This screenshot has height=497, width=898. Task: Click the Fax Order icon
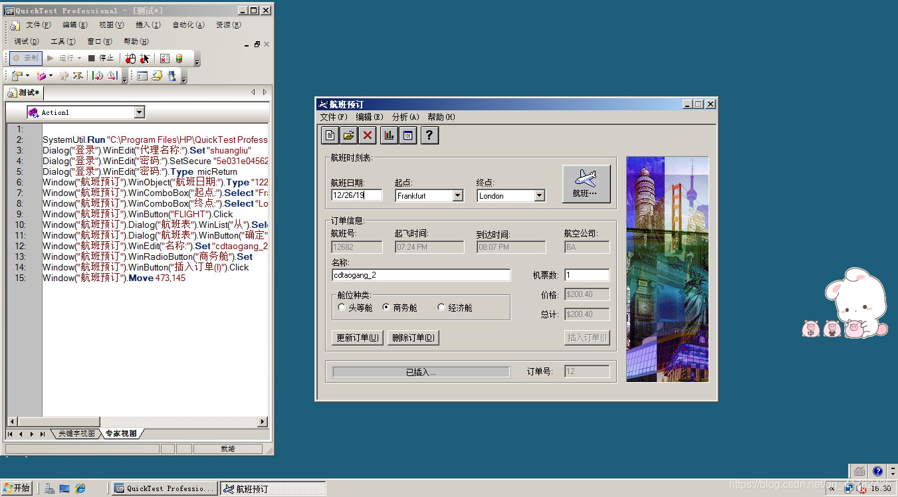pyautogui.click(x=407, y=135)
